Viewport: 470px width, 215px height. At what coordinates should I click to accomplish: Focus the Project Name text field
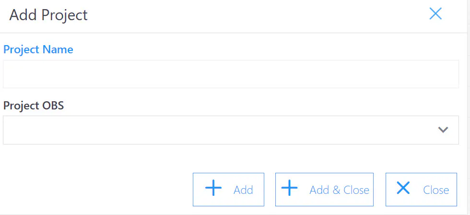point(231,74)
